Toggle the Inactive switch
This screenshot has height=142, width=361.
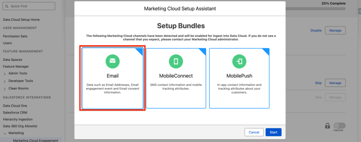(x=339, y=126)
